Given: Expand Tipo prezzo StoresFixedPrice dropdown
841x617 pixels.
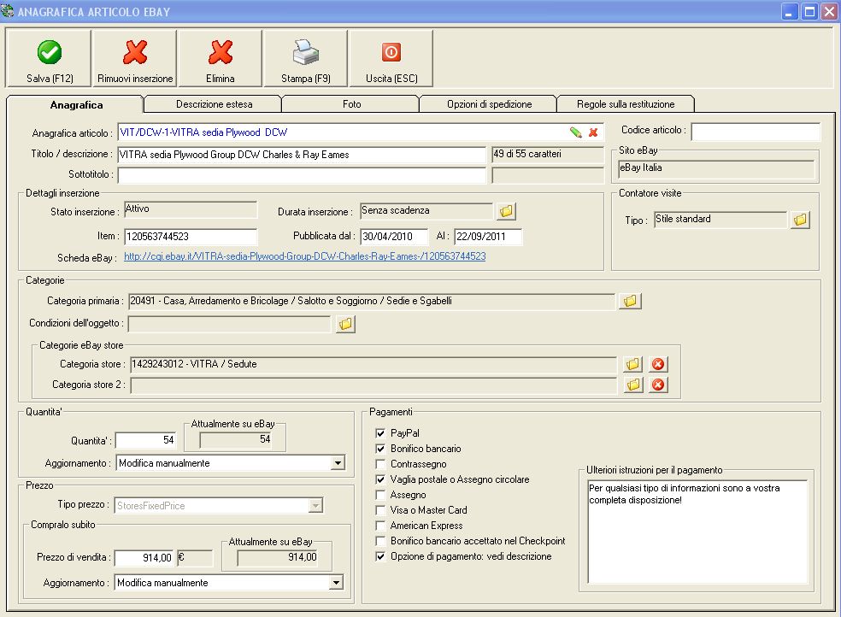Looking at the screenshot, I should click(316, 506).
